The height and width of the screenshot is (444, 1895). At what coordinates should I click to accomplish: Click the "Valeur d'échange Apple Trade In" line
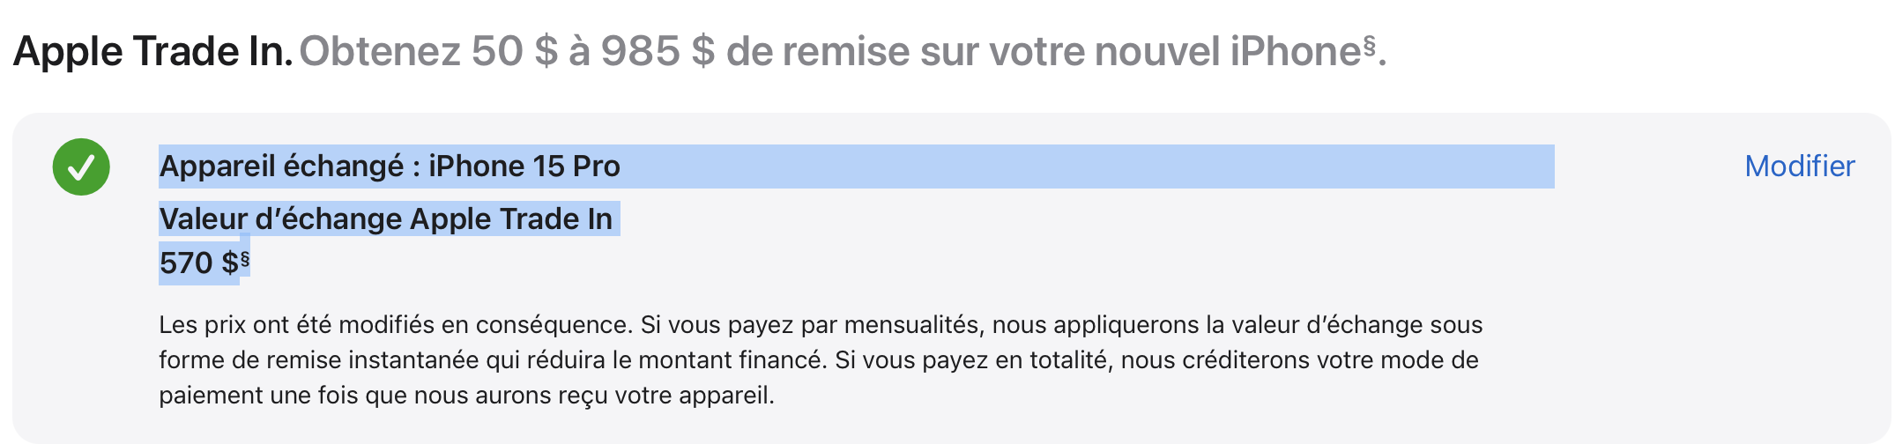coord(385,219)
